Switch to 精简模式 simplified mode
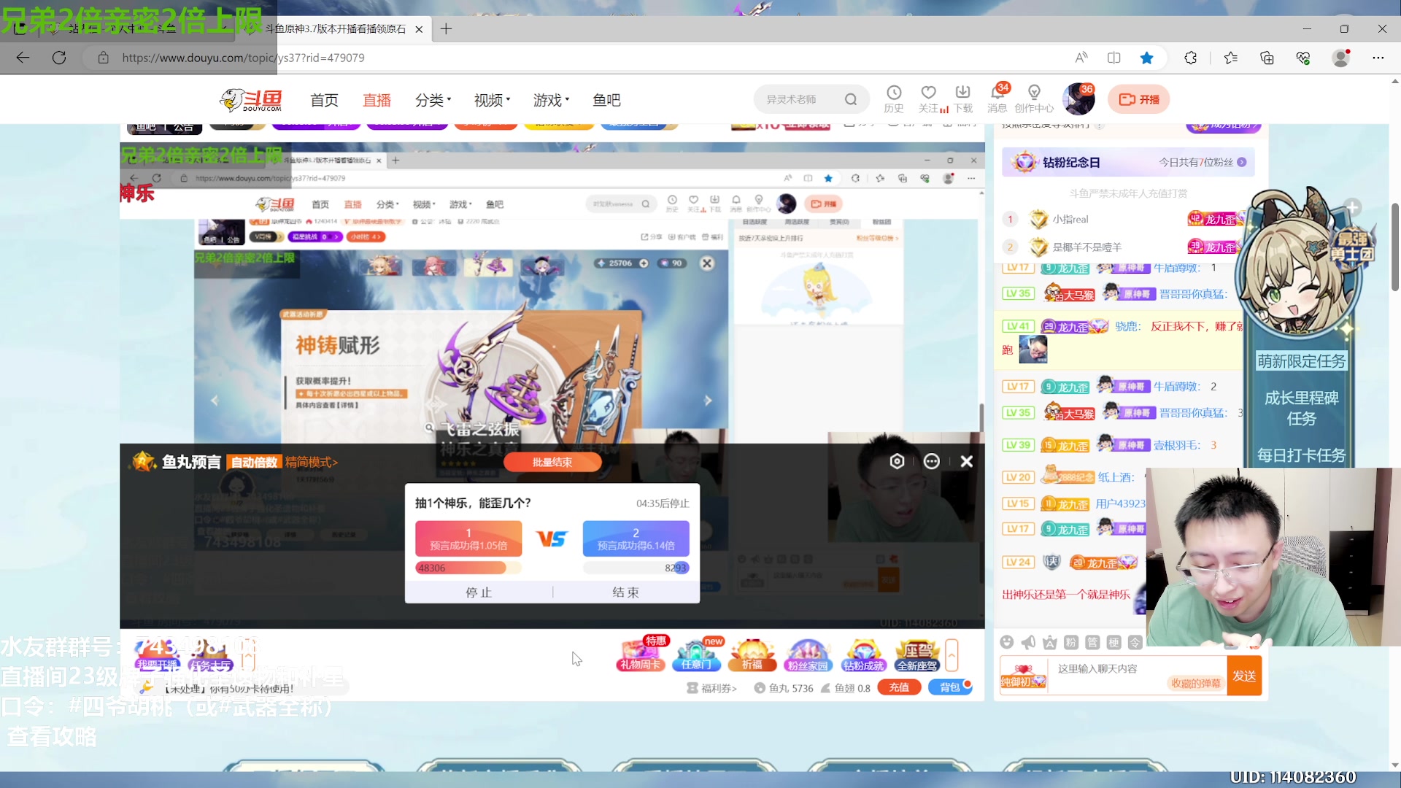The width and height of the screenshot is (1401, 788). point(312,462)
